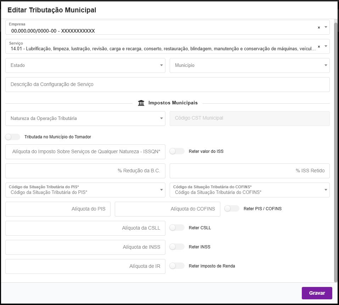339x305 pixels.
Task: Open the Empresa dropdown arrow
Action: click(x=326, y=27)
